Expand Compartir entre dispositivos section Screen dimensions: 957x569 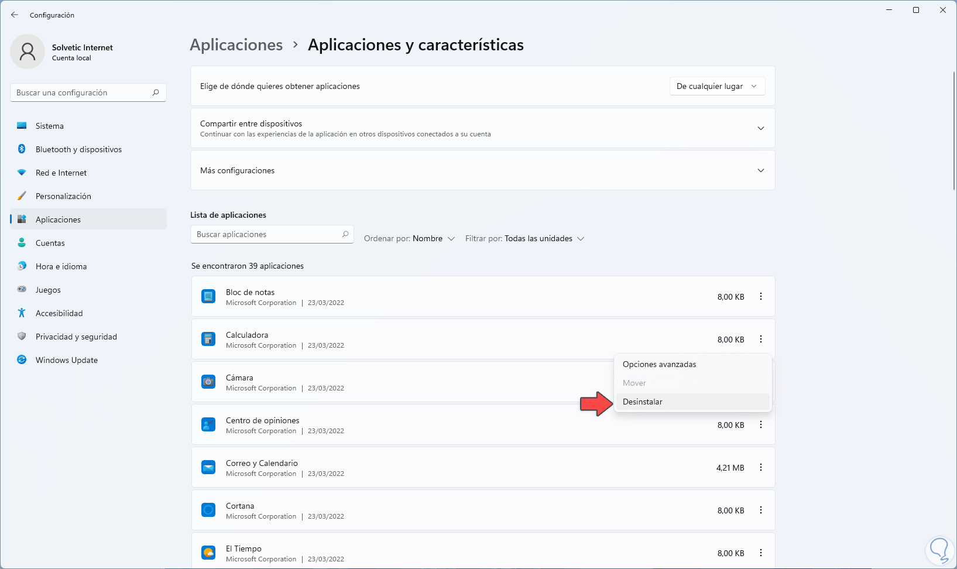click(761, 128)
